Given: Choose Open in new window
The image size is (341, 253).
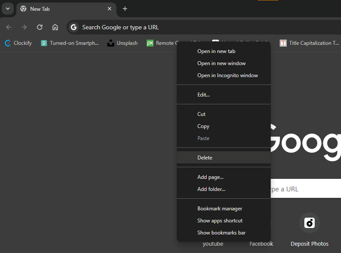Looking at the screenshot, I should pos(224,63).
